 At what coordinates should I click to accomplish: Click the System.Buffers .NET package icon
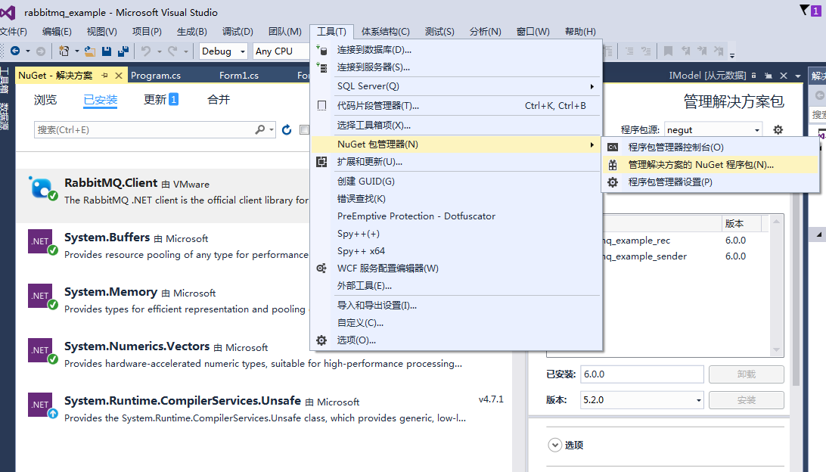[x=41, y=241]
